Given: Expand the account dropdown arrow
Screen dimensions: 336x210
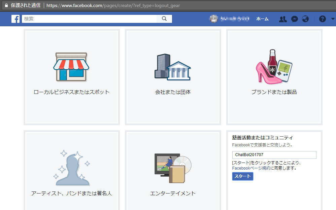Looking at the screenshot, I should pos(333,19).
